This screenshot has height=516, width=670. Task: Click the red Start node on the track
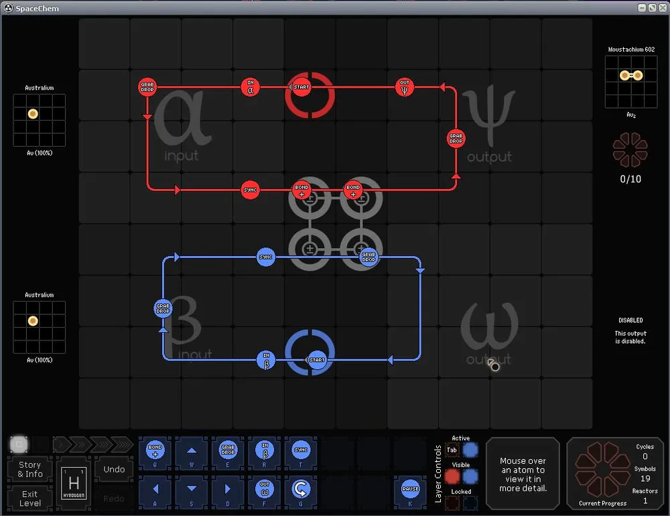click(x=301, y=87)
